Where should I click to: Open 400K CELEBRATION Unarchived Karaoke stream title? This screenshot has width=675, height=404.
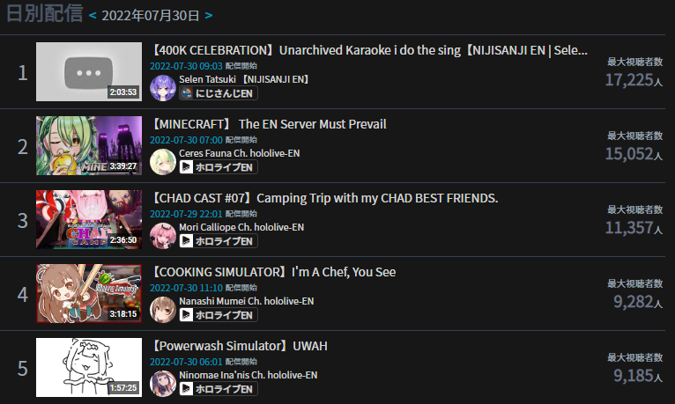(368, 50)
